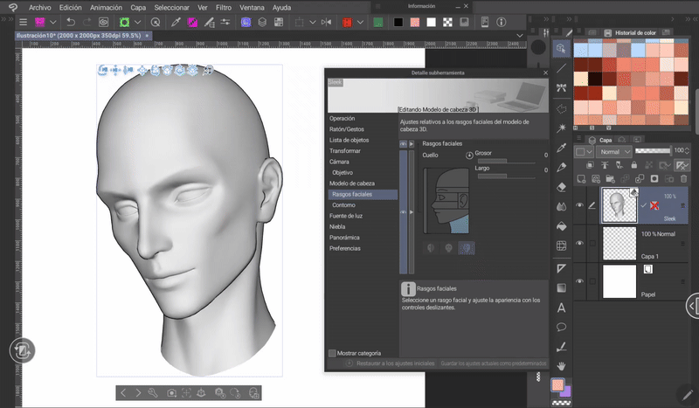The image size is (699, 408).
Task: Click the wrench icon below the 3D model
Action: coord(152,394)
